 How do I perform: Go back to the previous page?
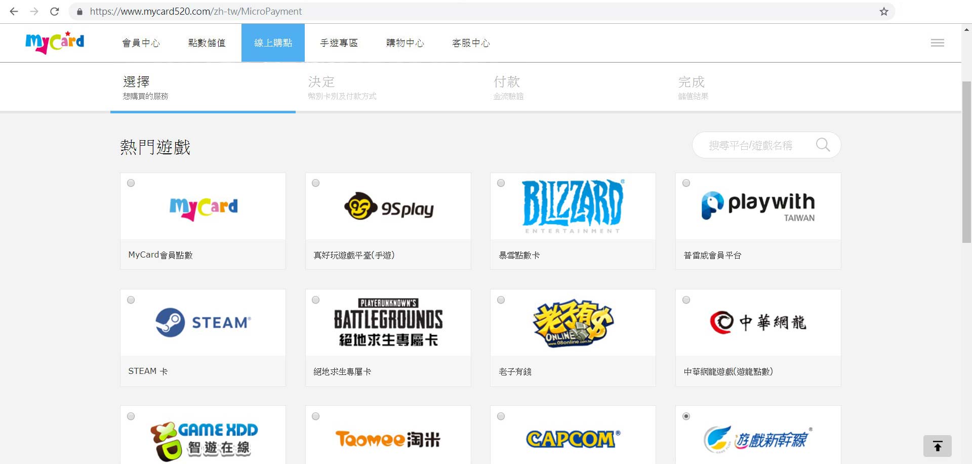coord(14,11)
